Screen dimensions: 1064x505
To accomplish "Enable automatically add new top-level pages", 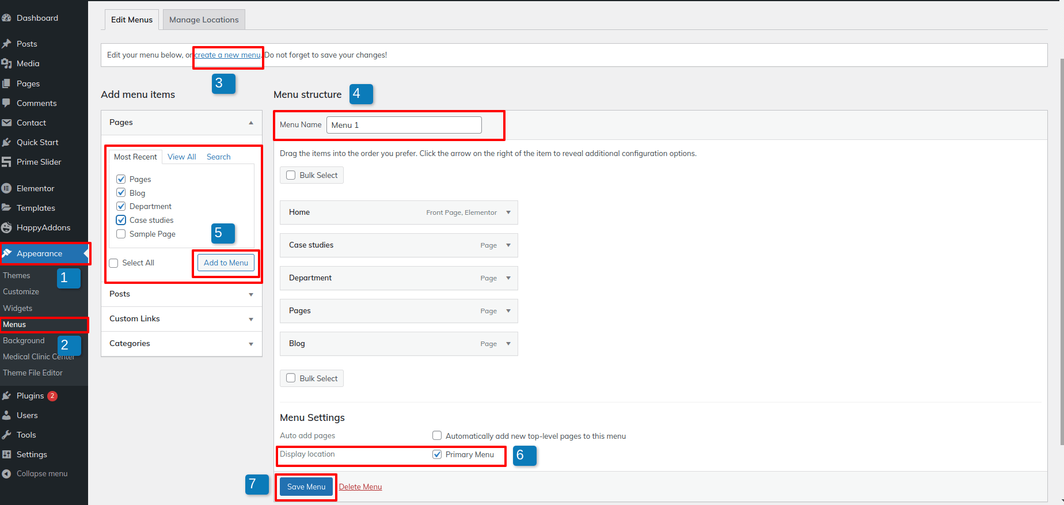I will coord(437,436).
